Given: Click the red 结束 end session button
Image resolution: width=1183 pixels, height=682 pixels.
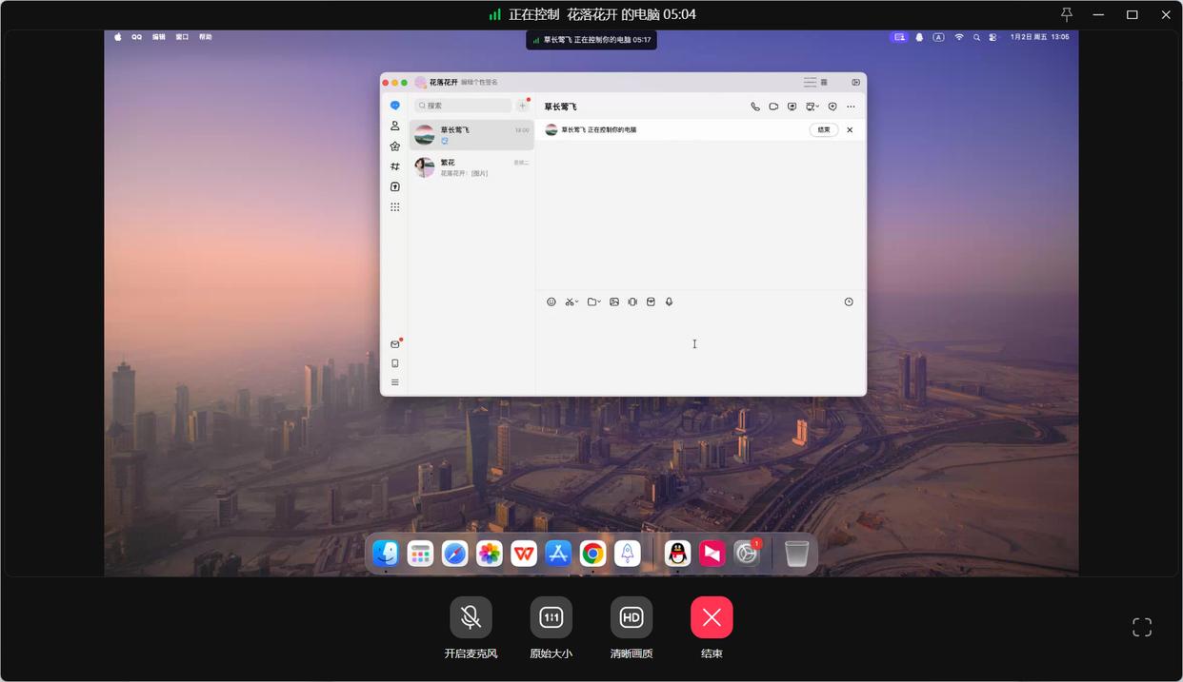Looking at the screenshot, I should coord(712,617).
